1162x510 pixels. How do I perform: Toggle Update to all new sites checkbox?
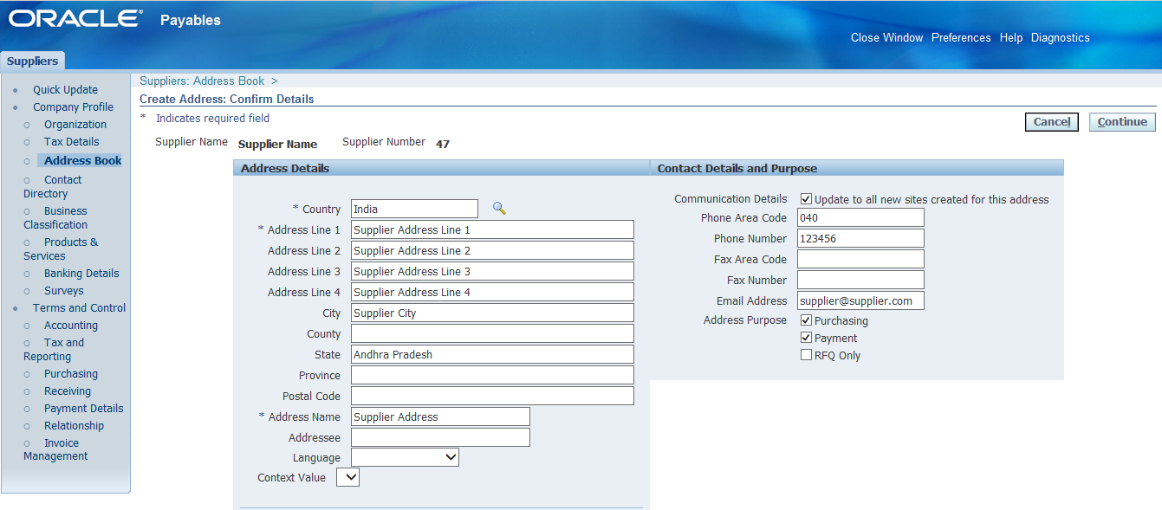pos(806,199)
